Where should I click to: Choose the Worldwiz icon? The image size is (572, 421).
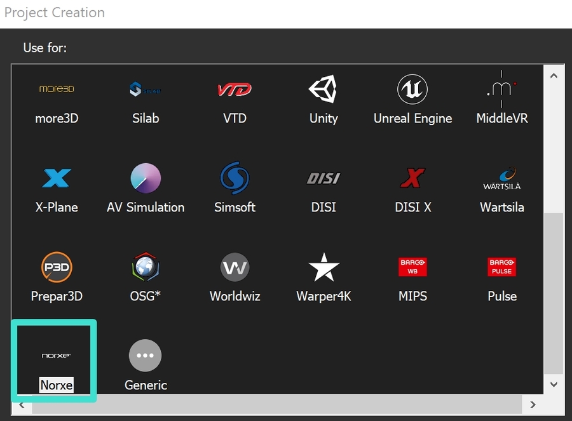point(235,267)
